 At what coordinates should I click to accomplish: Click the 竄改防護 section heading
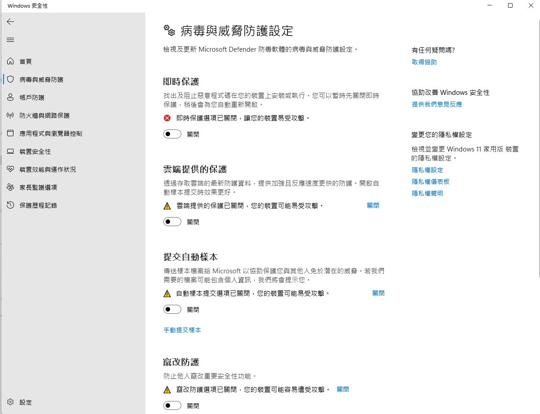click(181, 362)
